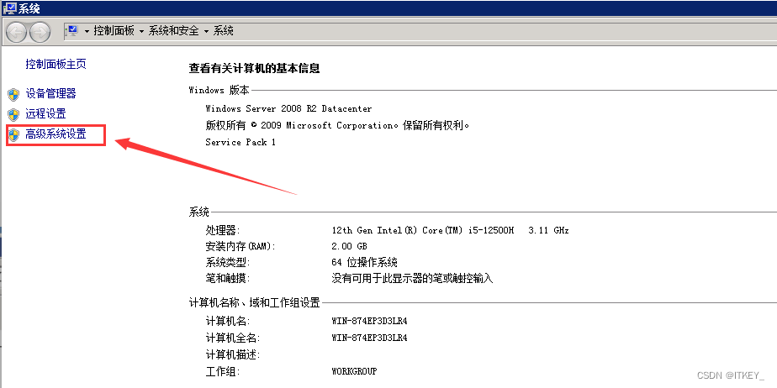Click section header 计算机名称、域和工作组设置
Screen dimensions: 777x388
coord(254,302)
